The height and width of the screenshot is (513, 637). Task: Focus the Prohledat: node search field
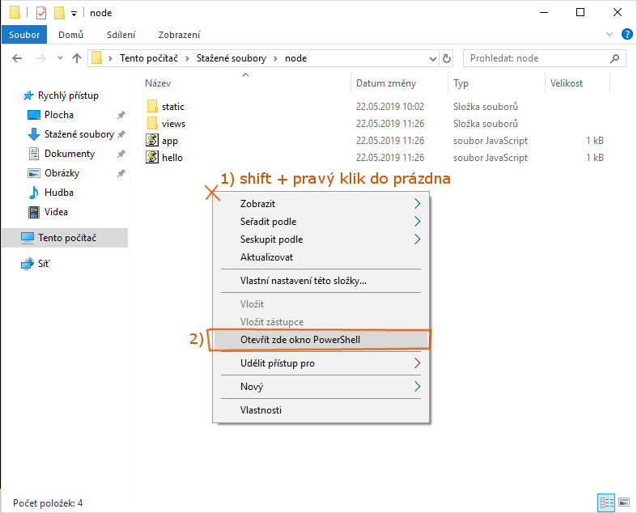tap(544, 58)
